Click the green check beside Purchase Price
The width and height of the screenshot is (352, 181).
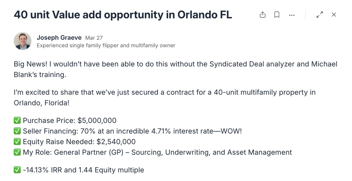(17, 120)
